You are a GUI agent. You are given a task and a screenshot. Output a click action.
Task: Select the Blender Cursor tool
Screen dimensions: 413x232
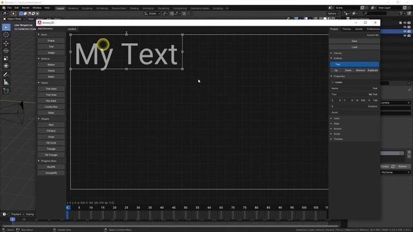click(6, 34)
